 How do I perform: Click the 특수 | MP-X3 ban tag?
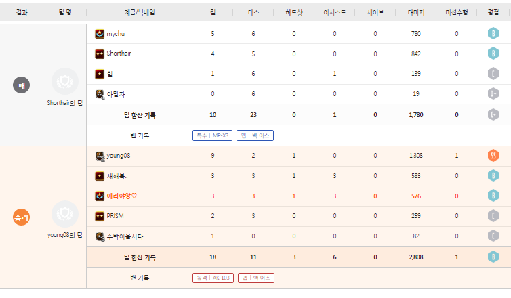click(212, 135)
